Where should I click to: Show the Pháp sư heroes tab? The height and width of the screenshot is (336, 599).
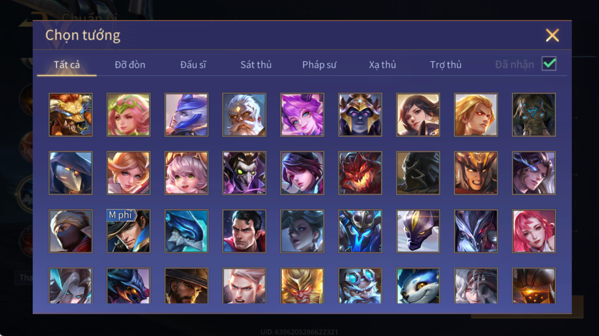pyautogui.click(x=319, y=64)
